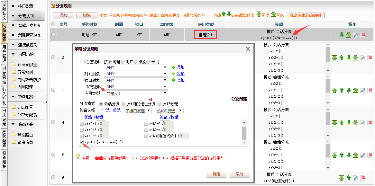
Task: Check the eth2-1 line checkbox
Action: point(82,123)
